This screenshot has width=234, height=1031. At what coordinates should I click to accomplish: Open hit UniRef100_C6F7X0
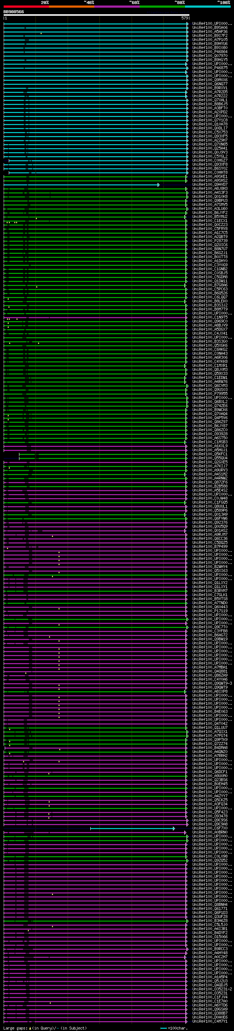coord(210,828)
